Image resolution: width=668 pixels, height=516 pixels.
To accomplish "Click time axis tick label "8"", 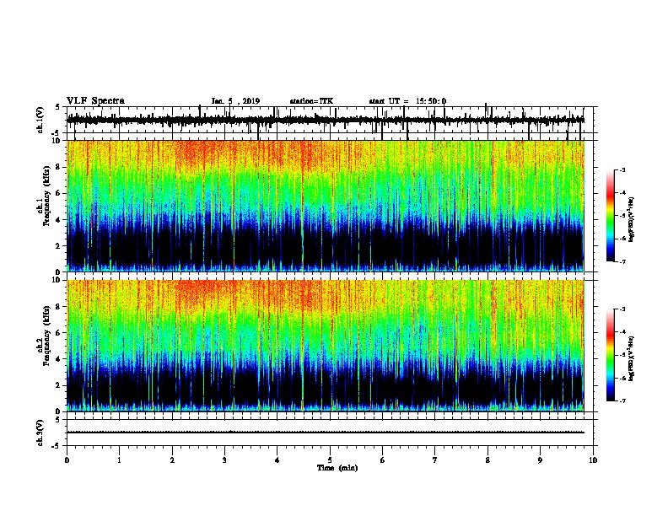I will (488, 460).
